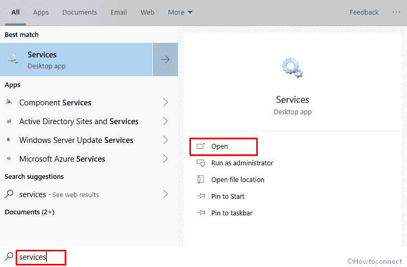
Task: Expand the More dropdown
Action: tap(180, 12)
